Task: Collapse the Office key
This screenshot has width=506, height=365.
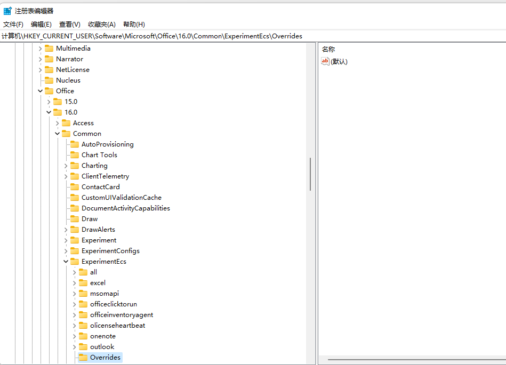Action: click(41, 91)
